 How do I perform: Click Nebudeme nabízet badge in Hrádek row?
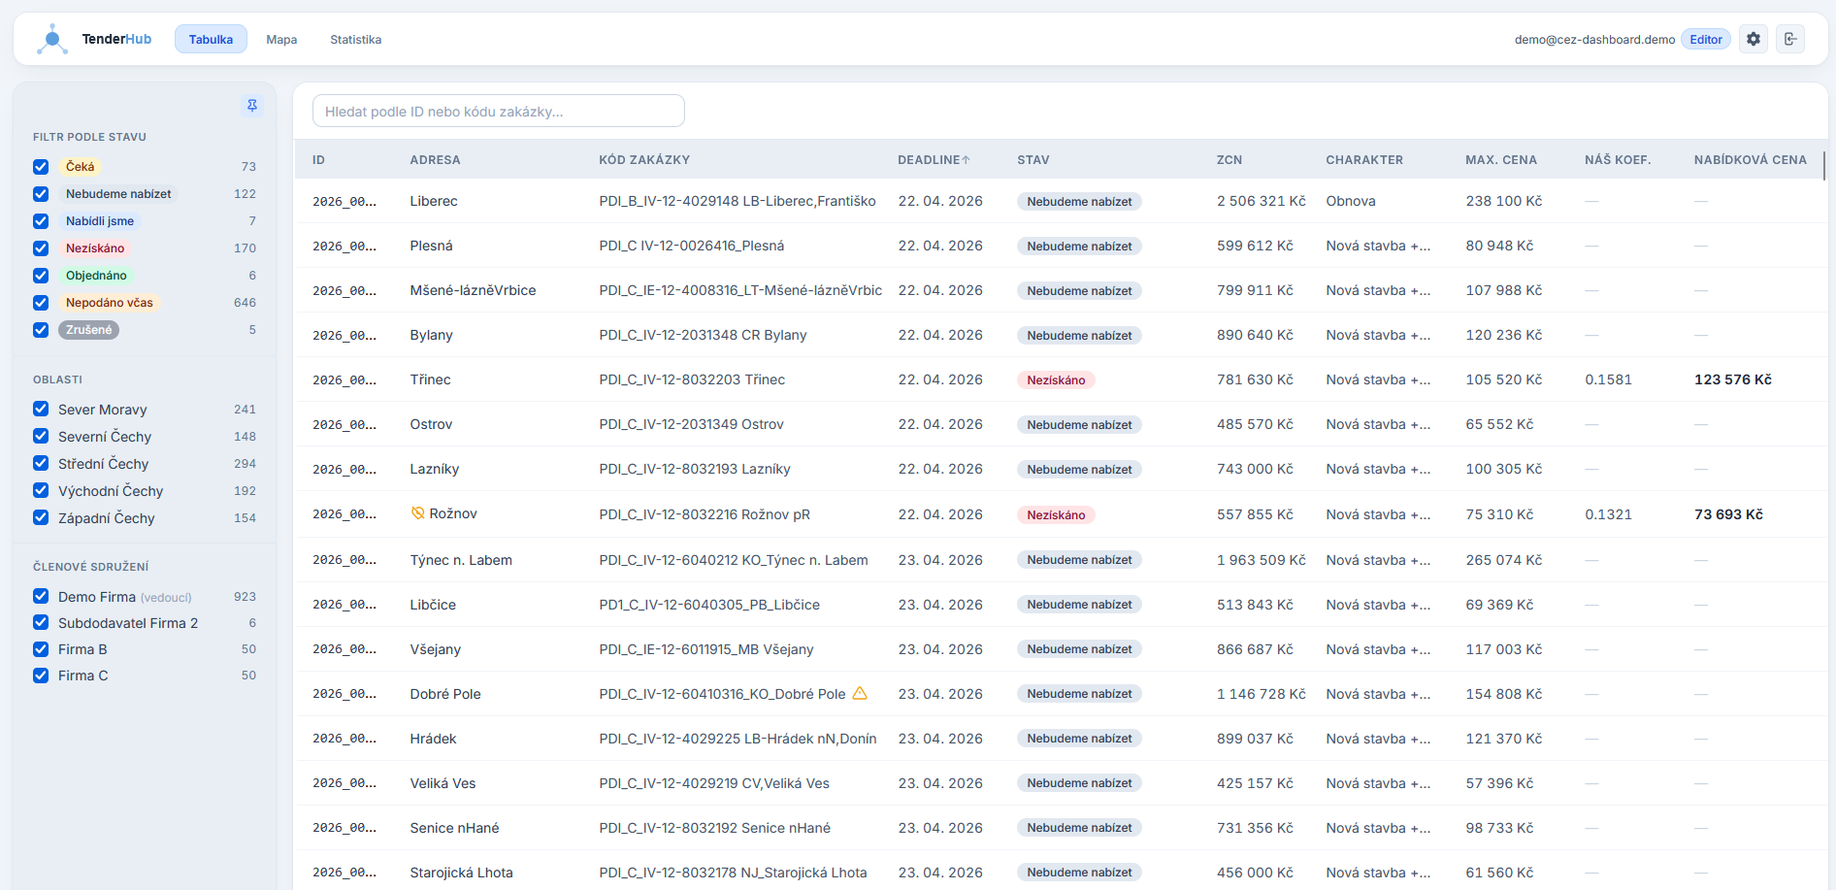(1079, 739)
